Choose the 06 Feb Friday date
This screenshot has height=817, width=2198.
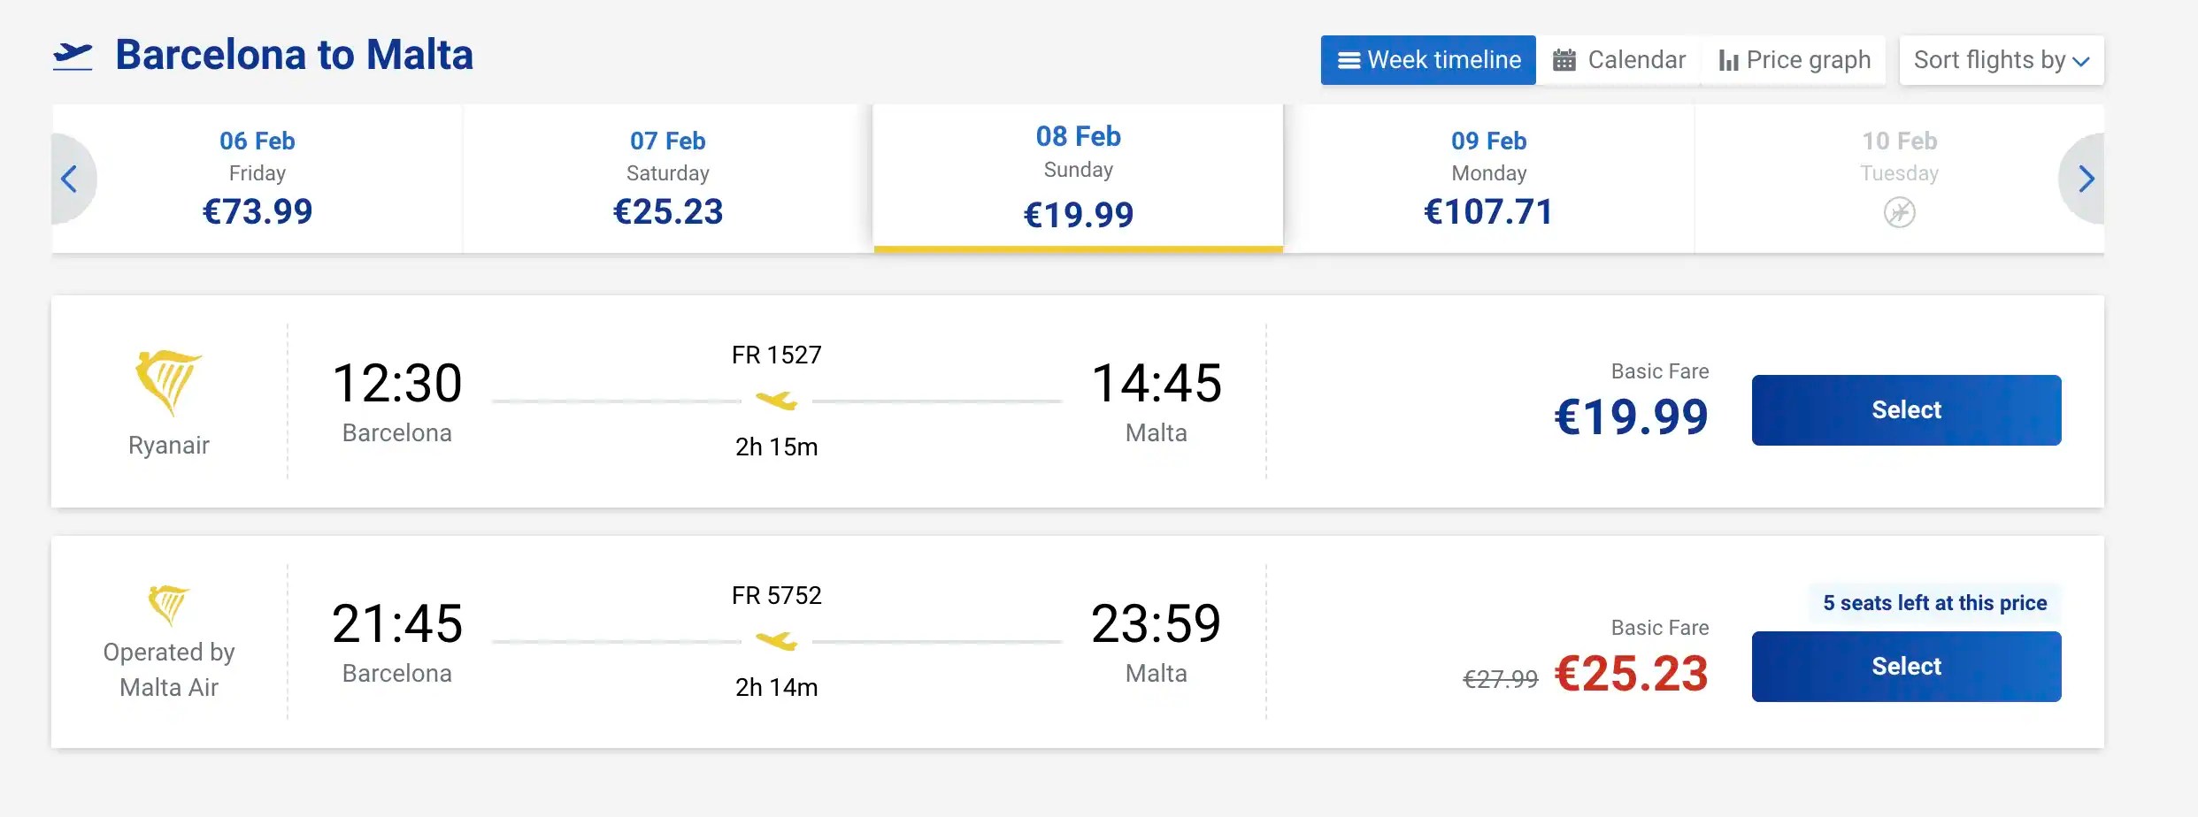coord(257,179)
